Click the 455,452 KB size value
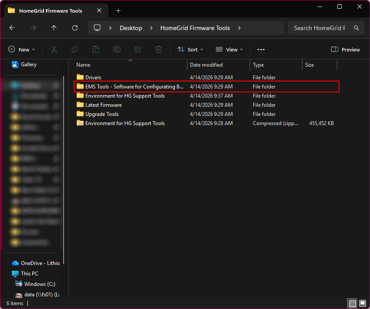The height and width of the screenshot is (309, 370). click(321, 123)
